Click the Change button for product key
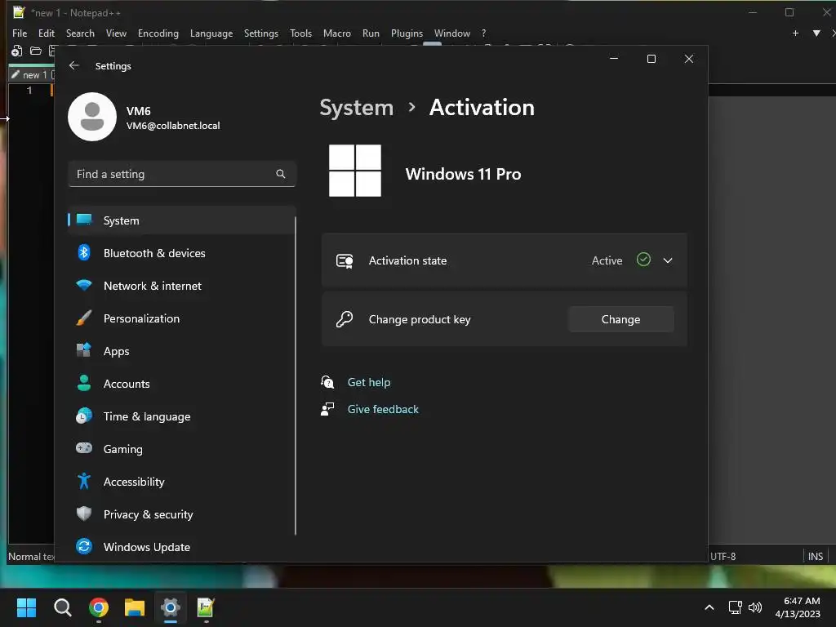 click(x=620, y=319)
